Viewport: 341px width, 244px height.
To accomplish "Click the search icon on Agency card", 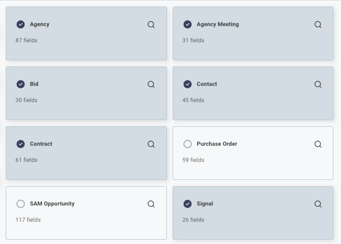I will point(151,24).
